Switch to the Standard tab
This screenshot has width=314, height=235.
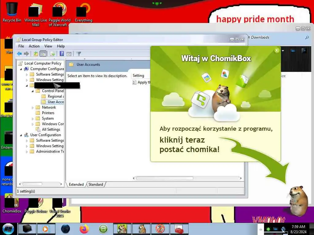[96, 185]
